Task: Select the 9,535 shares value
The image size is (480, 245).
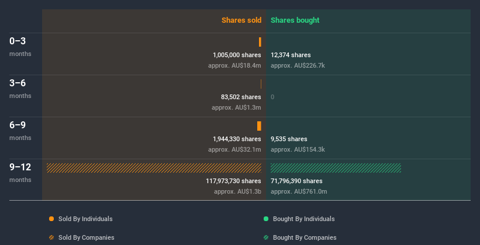Action: (289, 139)
